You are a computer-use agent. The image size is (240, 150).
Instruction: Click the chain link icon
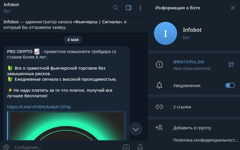coord(159,107)
